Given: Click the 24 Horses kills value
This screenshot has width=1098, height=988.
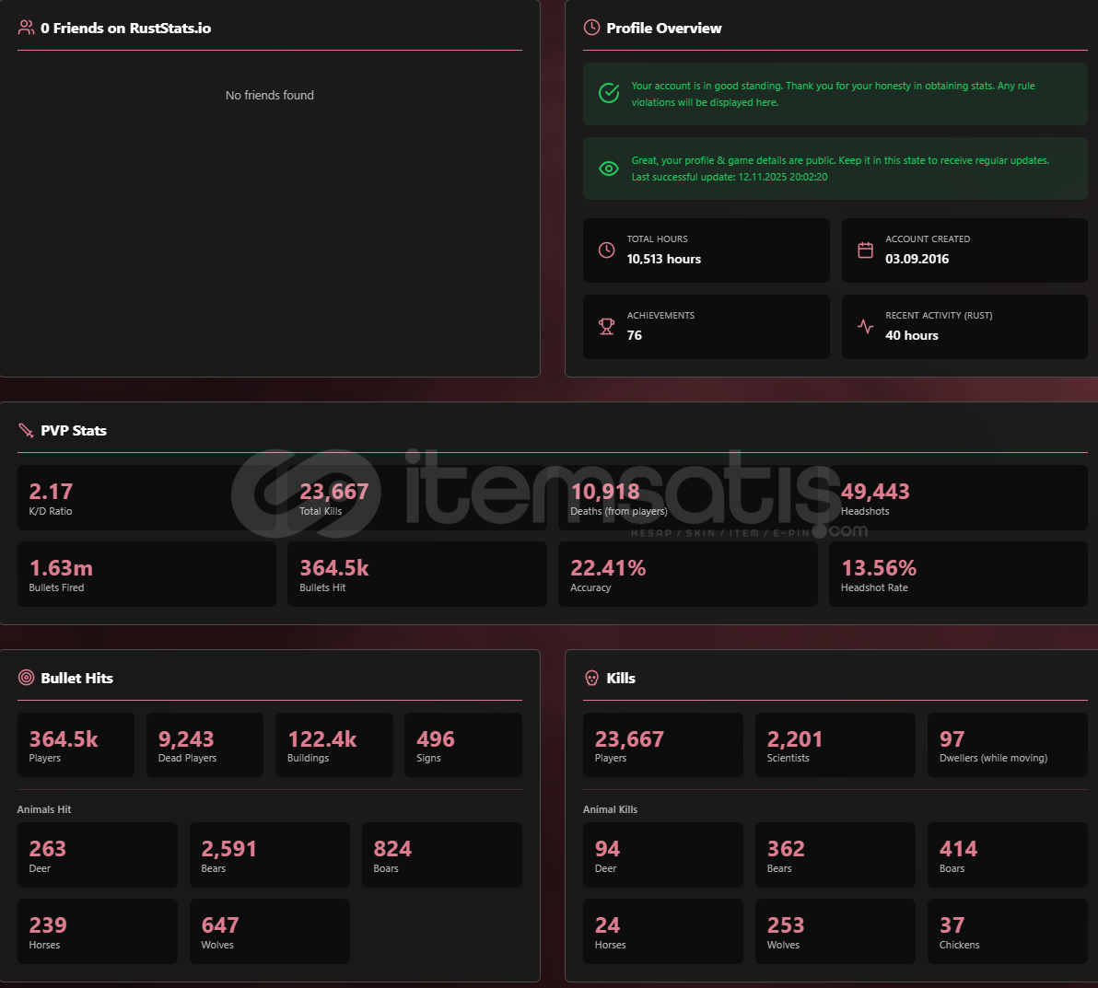Looking at the screenshot, I should coord(607,925).
